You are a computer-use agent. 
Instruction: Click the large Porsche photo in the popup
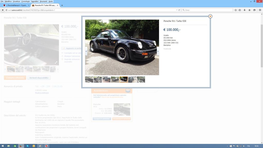coord(122,47)
